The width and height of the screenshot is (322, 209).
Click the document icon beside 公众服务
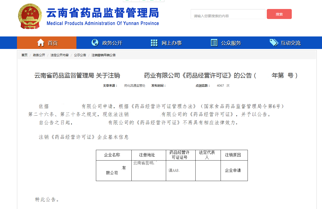(214, 42)
